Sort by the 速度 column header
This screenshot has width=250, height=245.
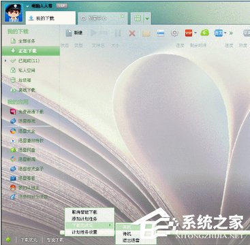click(229, 46)
